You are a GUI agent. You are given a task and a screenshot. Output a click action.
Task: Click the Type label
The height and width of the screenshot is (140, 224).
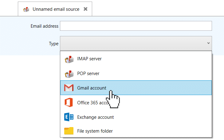[x=53, y=43]
